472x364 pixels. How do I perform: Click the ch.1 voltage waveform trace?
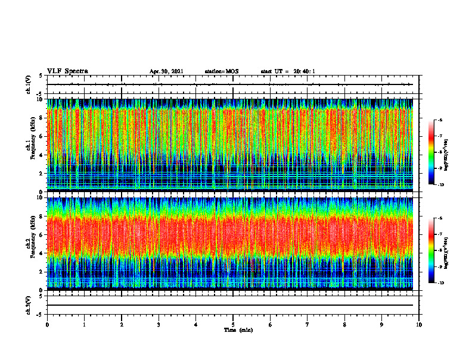pyautogui.click(x=229, y=84)
